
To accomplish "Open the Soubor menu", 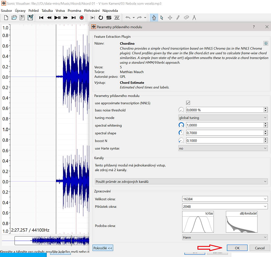I will [6, 11].
